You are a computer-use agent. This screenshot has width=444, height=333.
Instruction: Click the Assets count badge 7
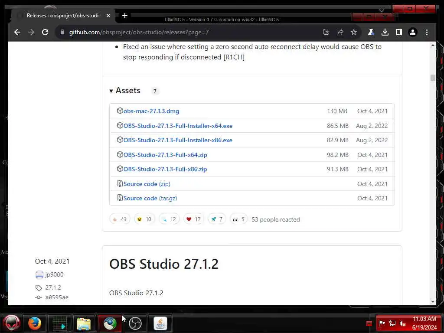point(155,91)
